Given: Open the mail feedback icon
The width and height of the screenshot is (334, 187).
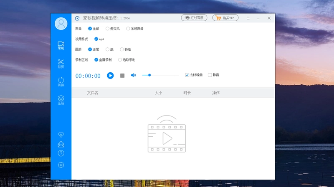Looking at the screenshot, I should click(x=61, y=144).
